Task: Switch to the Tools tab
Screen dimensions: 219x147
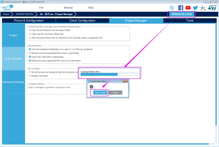Action: pos(190,21)
